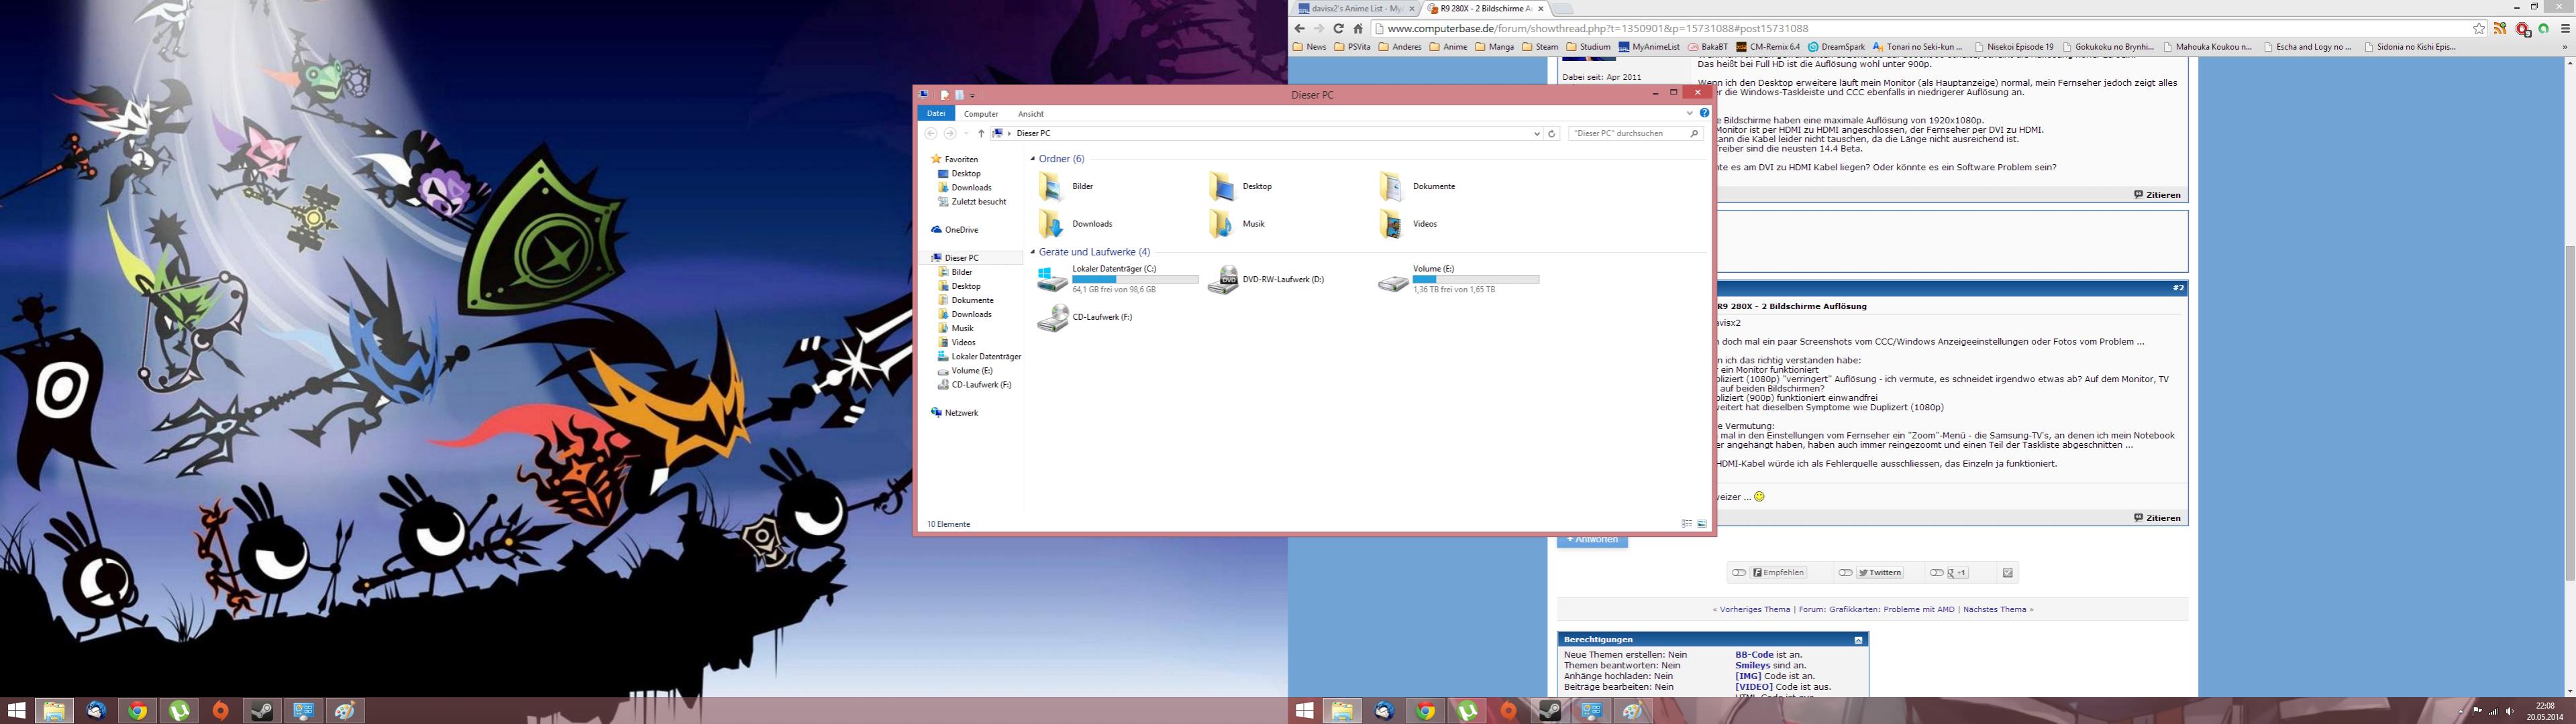2576x724 pixels.
Task: Go up one folder level in Explorer
Action: click(x=981, y=134)
